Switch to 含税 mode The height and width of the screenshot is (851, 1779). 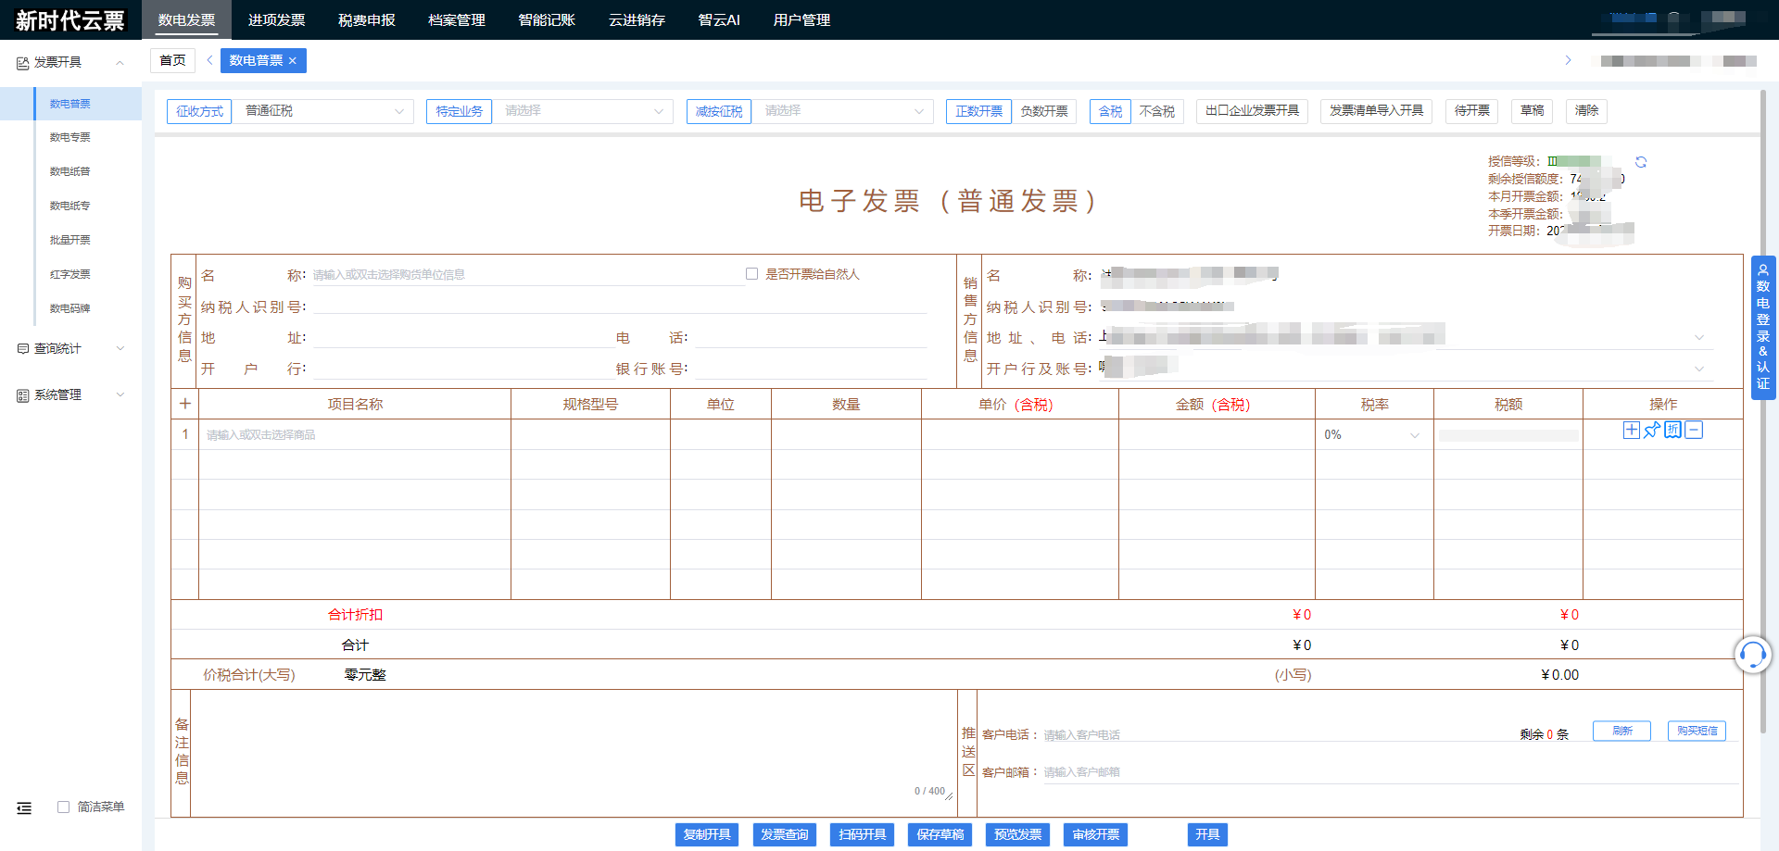pos(1110,111)
